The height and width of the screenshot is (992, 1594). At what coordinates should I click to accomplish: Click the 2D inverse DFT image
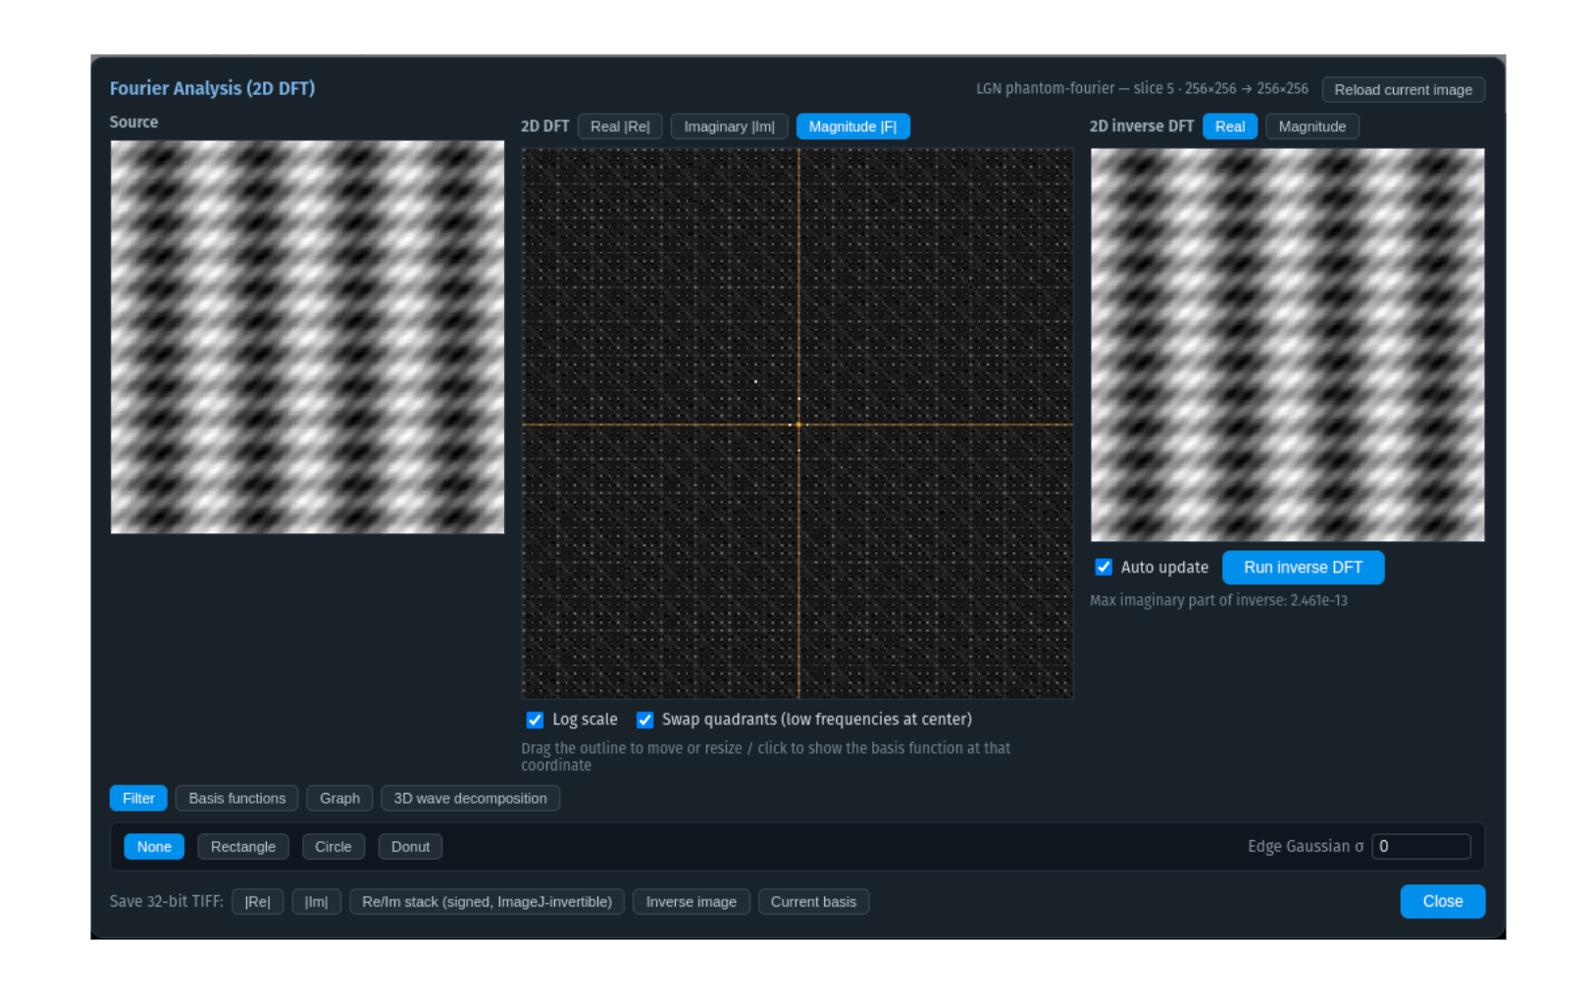pyautogui.click(x=1287, y=345)
